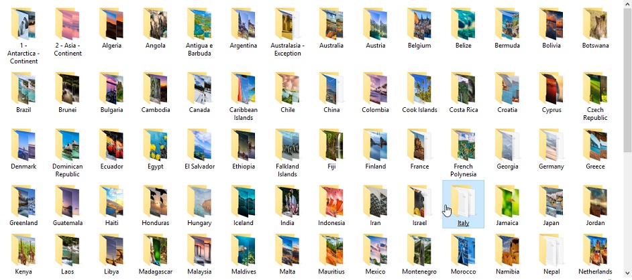
Task: Click the Israel folder icon
Action: pos(419,201)
